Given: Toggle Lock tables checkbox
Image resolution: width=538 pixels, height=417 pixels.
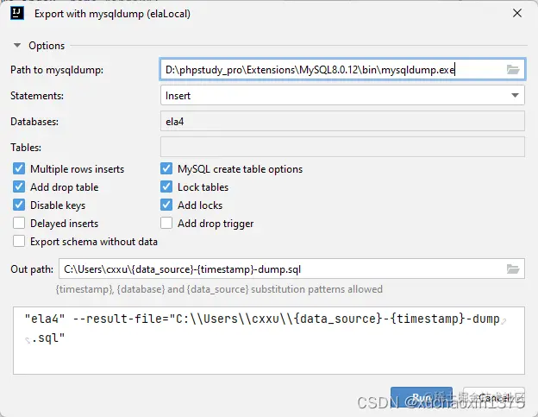Looking at the screenshot, I should (x=166, y=186).
